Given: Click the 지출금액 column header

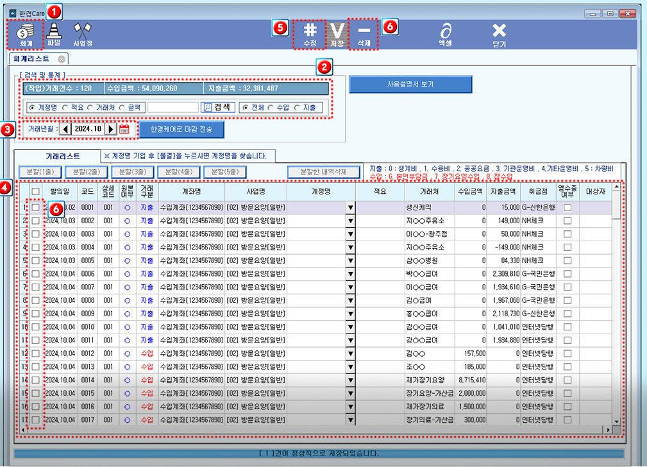Looking at the screenshot, I should click(503, 192).
